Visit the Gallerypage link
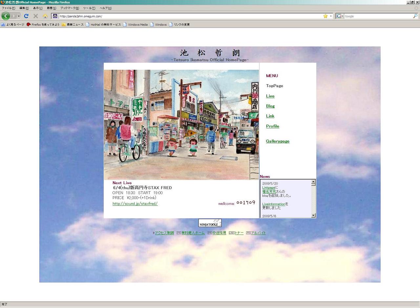The image size is (420, 308). pyautogui.click(x=278, y=141)
